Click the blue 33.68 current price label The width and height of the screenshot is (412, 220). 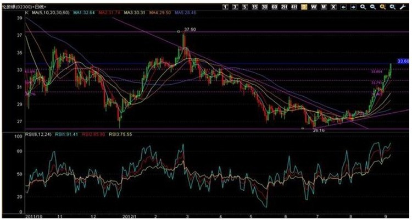[403, 61]
